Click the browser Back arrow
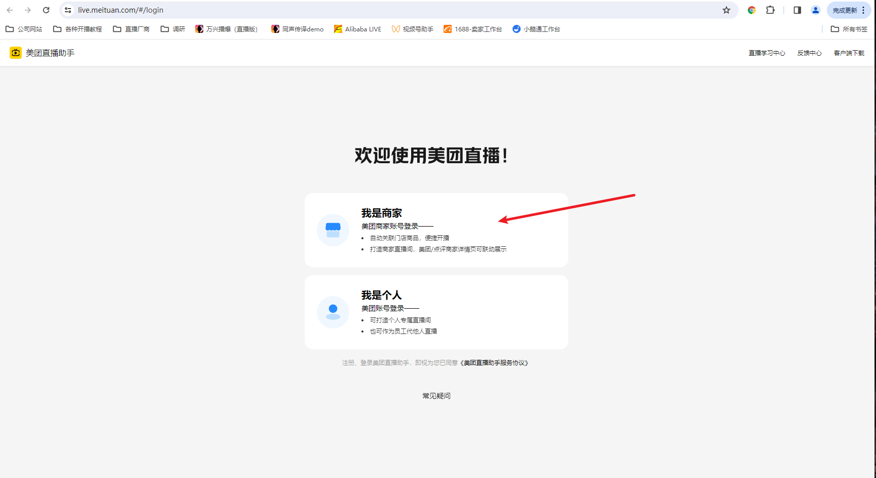Image resolution: width=876 pixels, height=478 pixels. click(x=10, y=10)
